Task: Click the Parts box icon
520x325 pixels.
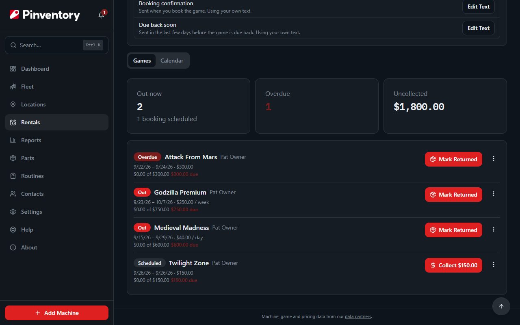Action: click(x=13, y=158)
